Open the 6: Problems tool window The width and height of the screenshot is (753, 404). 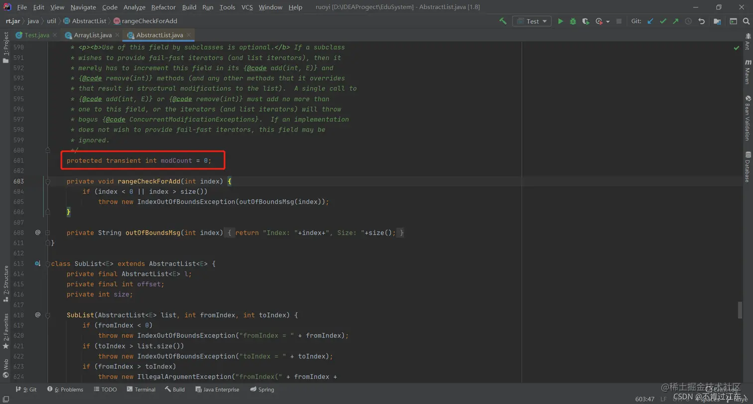coord(65,390)
